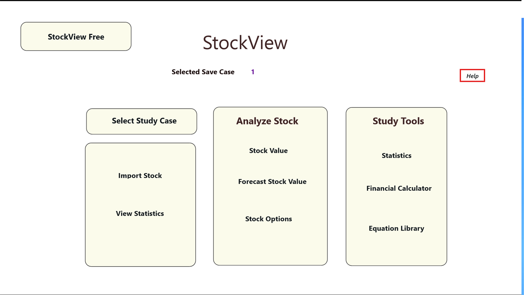The image size is (524, 295).
Task: Click the large StockView title
Action: tap(245, 42)
